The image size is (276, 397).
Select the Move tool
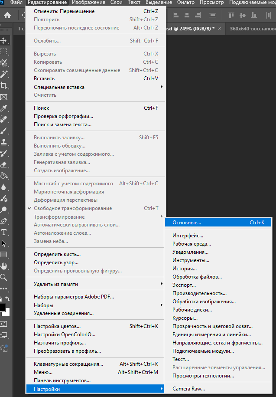coord(3,40)
